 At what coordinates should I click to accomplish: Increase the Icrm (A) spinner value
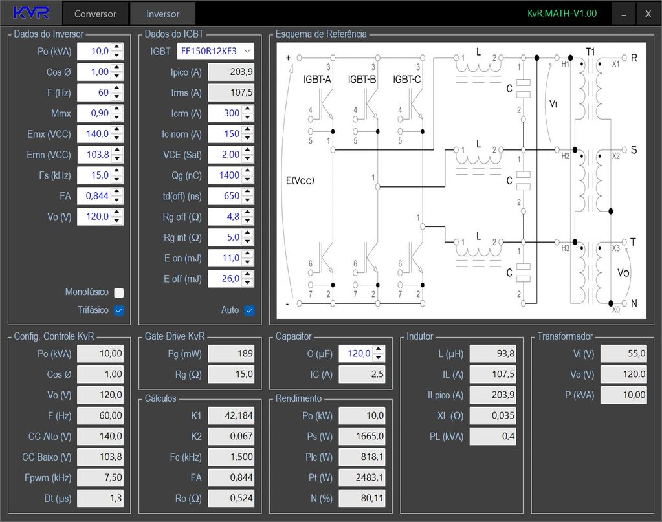[248, 109]
